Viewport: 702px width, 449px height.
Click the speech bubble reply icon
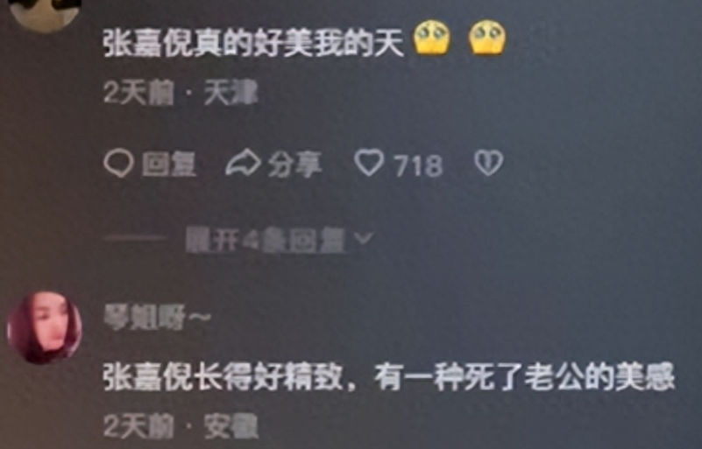(x=118, y=163)
